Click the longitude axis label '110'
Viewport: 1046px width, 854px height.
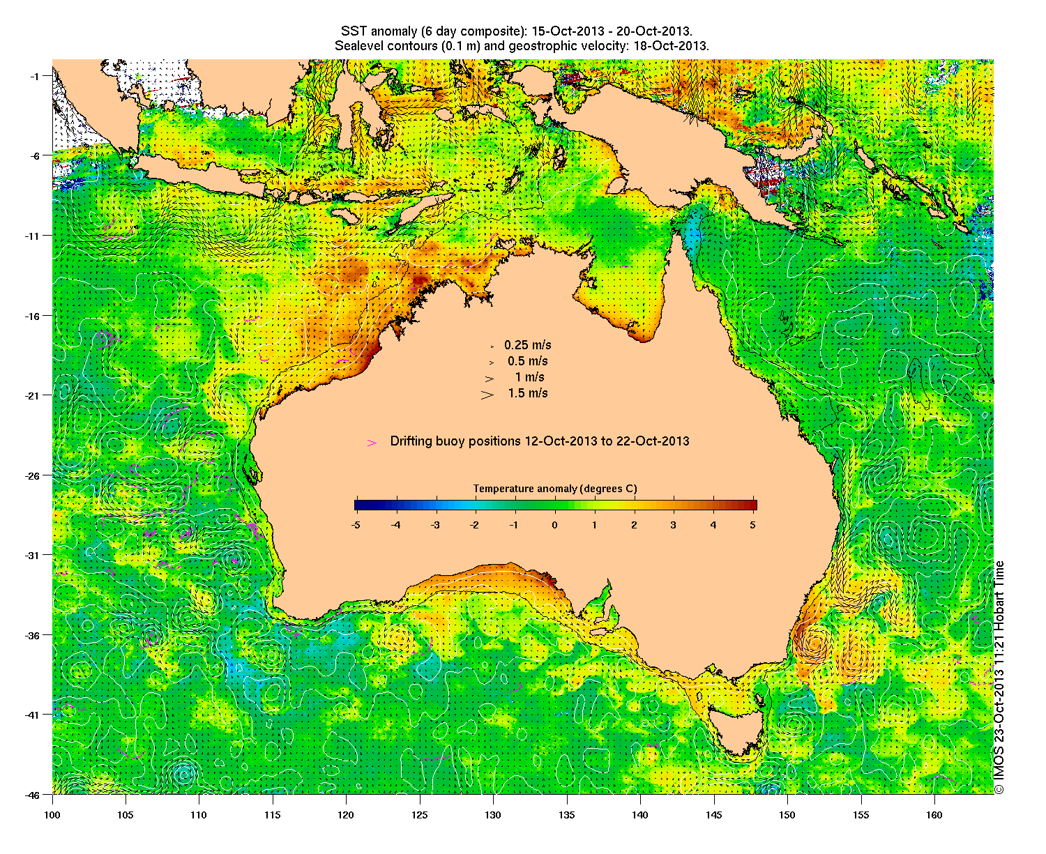click(199, 815)
